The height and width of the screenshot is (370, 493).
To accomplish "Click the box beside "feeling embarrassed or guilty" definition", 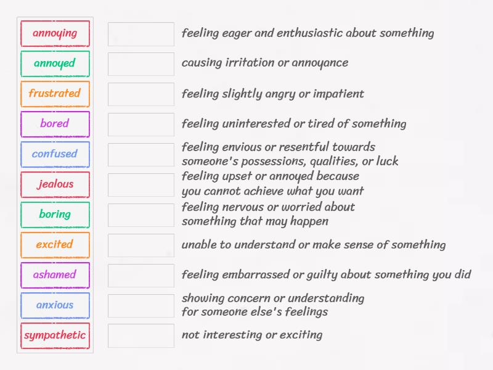I will click(x=141, y=275).
